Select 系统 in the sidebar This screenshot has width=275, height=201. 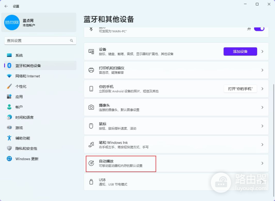[40, 55]
